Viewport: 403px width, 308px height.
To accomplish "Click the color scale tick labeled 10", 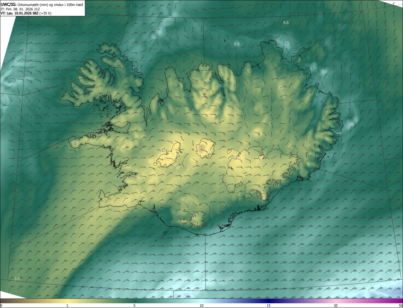I will [x=201, y=305].
